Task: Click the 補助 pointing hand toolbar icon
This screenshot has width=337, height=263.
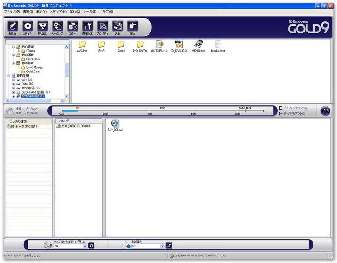Action: click(x=133, y=26)
